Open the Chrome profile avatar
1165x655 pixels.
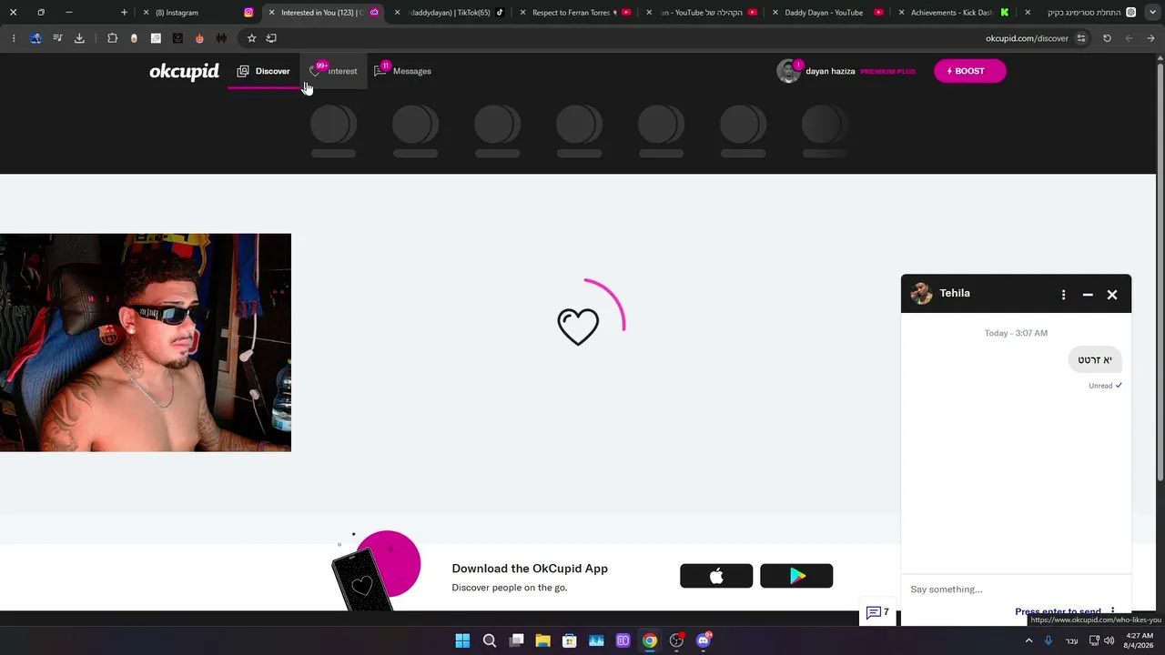(35, 38)
